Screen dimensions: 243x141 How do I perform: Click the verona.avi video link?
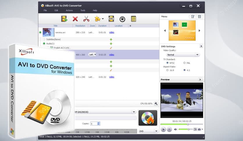point(112,32)
